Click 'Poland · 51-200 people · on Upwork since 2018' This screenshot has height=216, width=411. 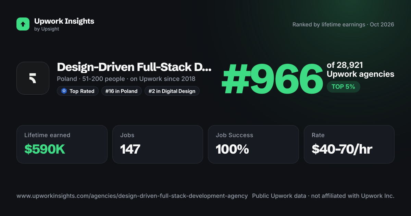(x=126, y=79)
